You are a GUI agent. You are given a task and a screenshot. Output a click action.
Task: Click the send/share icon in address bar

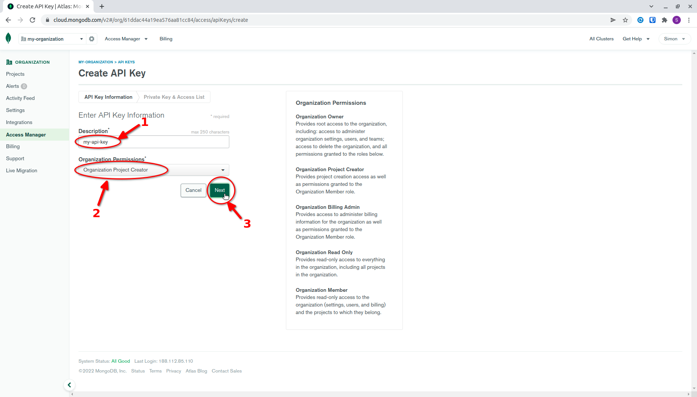pos(613,20)
